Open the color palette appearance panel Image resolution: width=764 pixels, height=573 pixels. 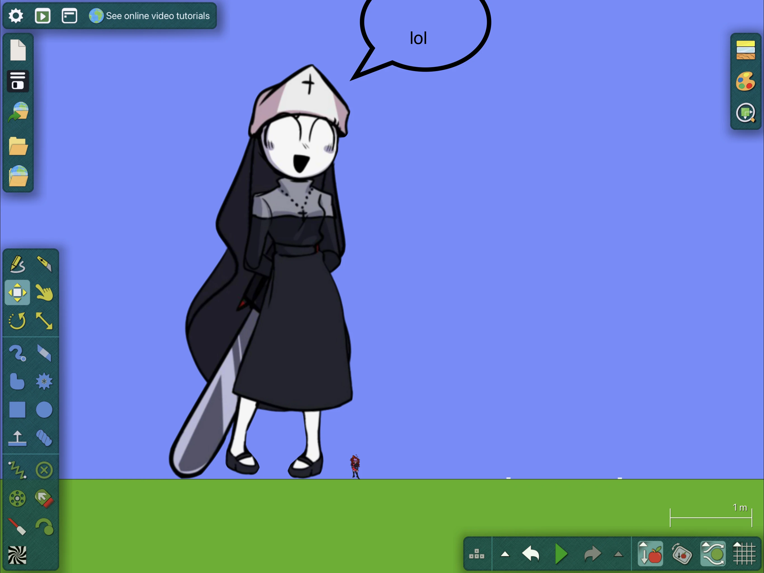point(746,82)
